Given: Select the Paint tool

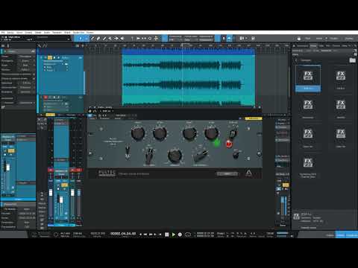Looking at the screenshot, I should point(104,38).
